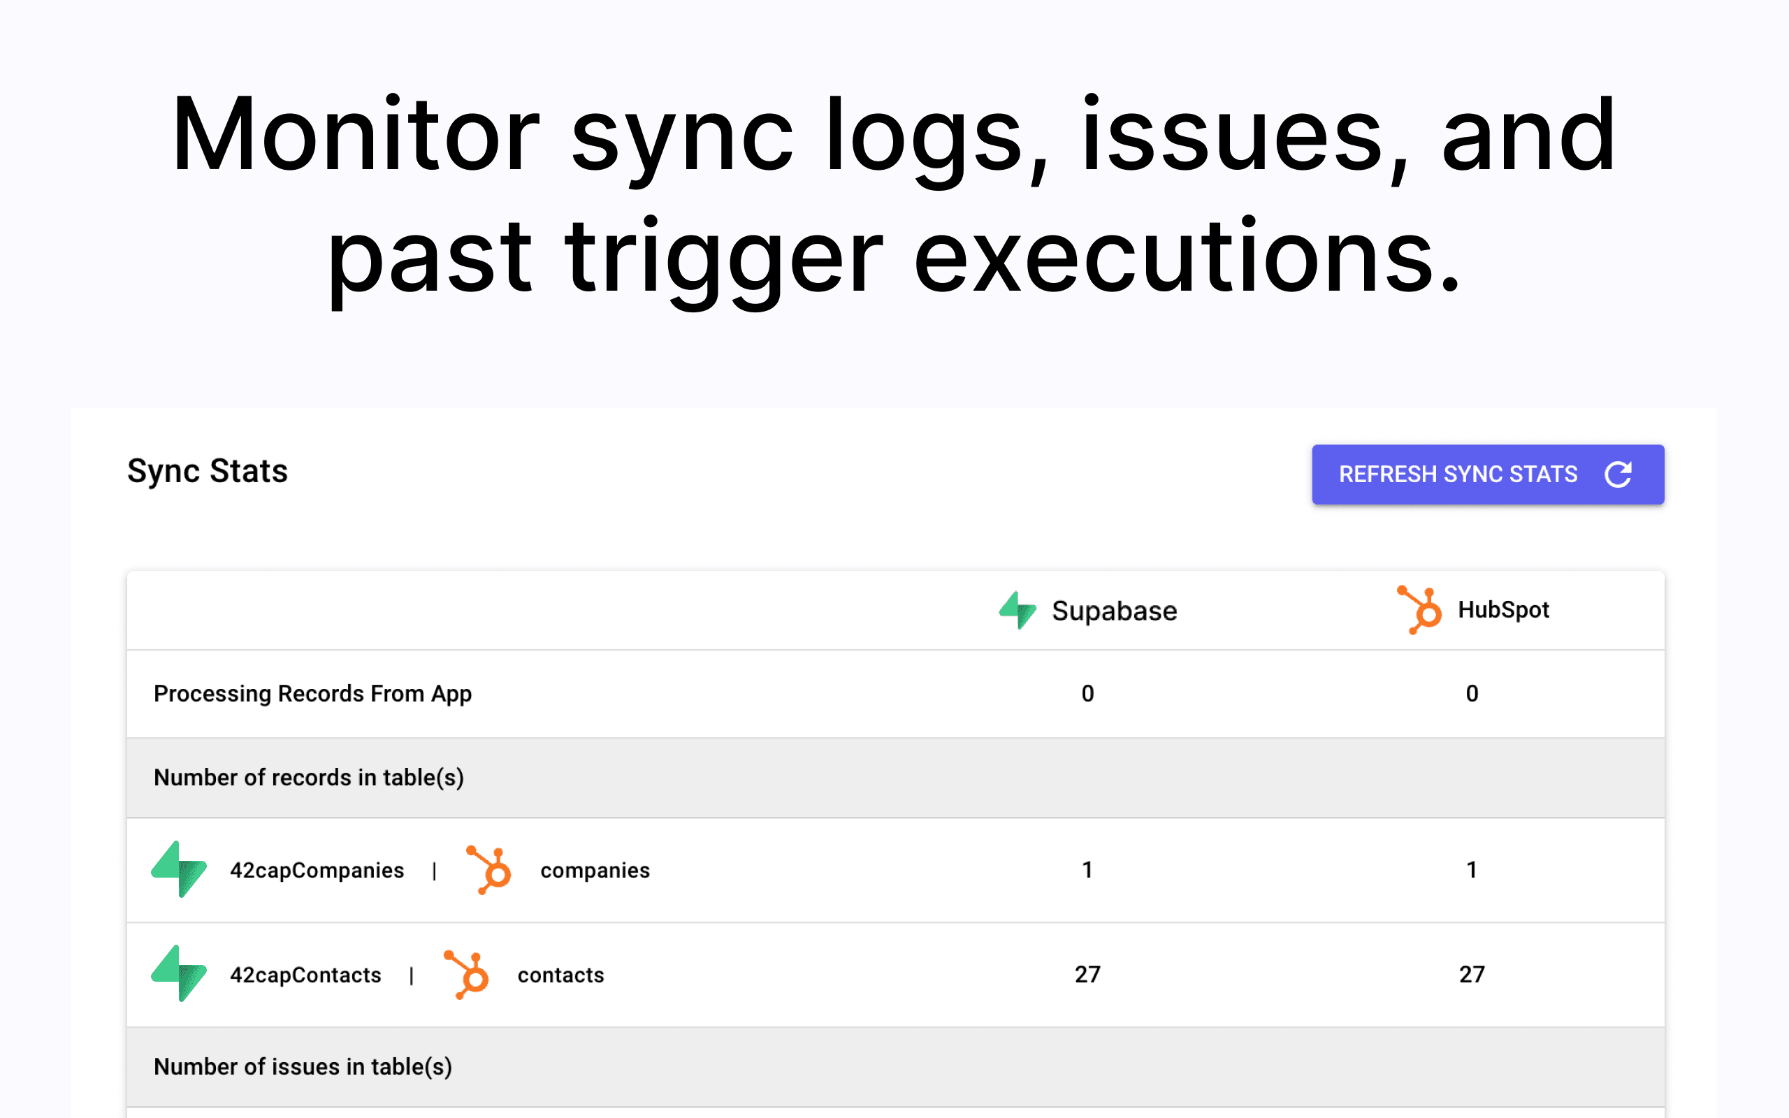
Task: Select the 42capCompanies table row
Action: (317, 871)
